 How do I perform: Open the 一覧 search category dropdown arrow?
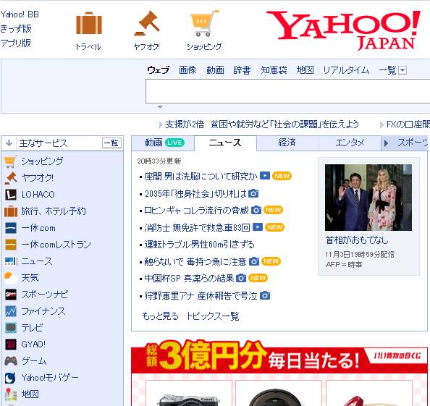click(402, 70)
